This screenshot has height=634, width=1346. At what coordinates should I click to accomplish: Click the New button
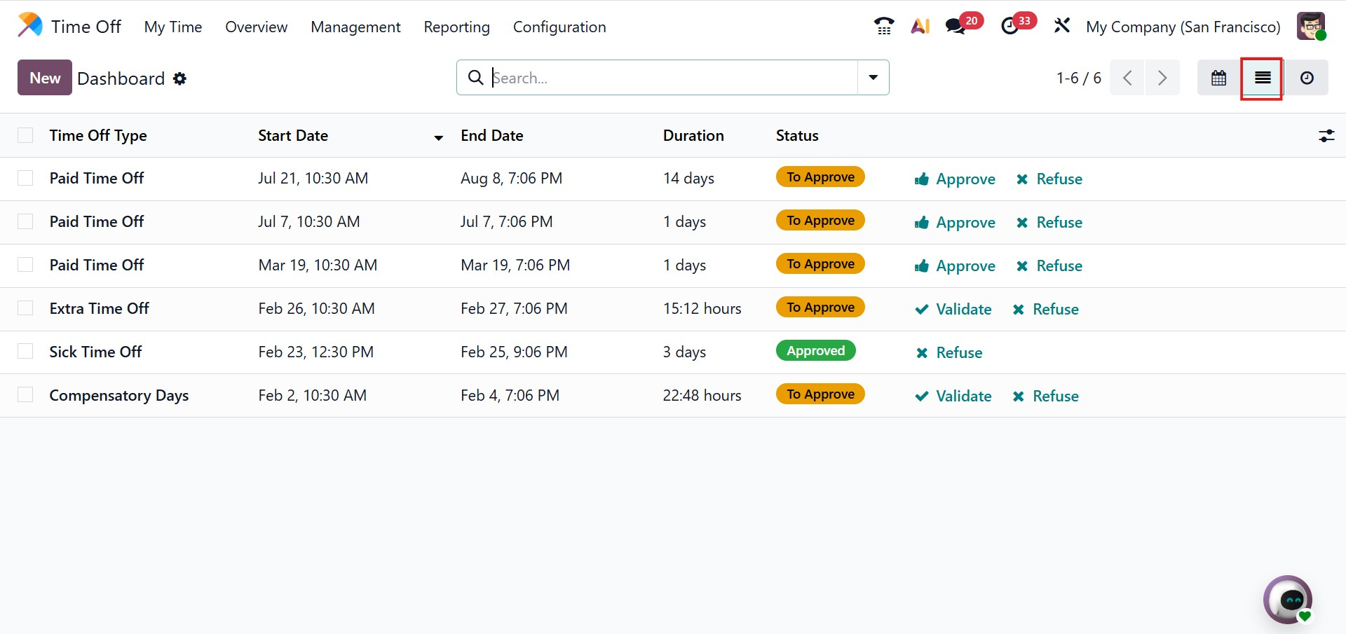pos(45,78)
